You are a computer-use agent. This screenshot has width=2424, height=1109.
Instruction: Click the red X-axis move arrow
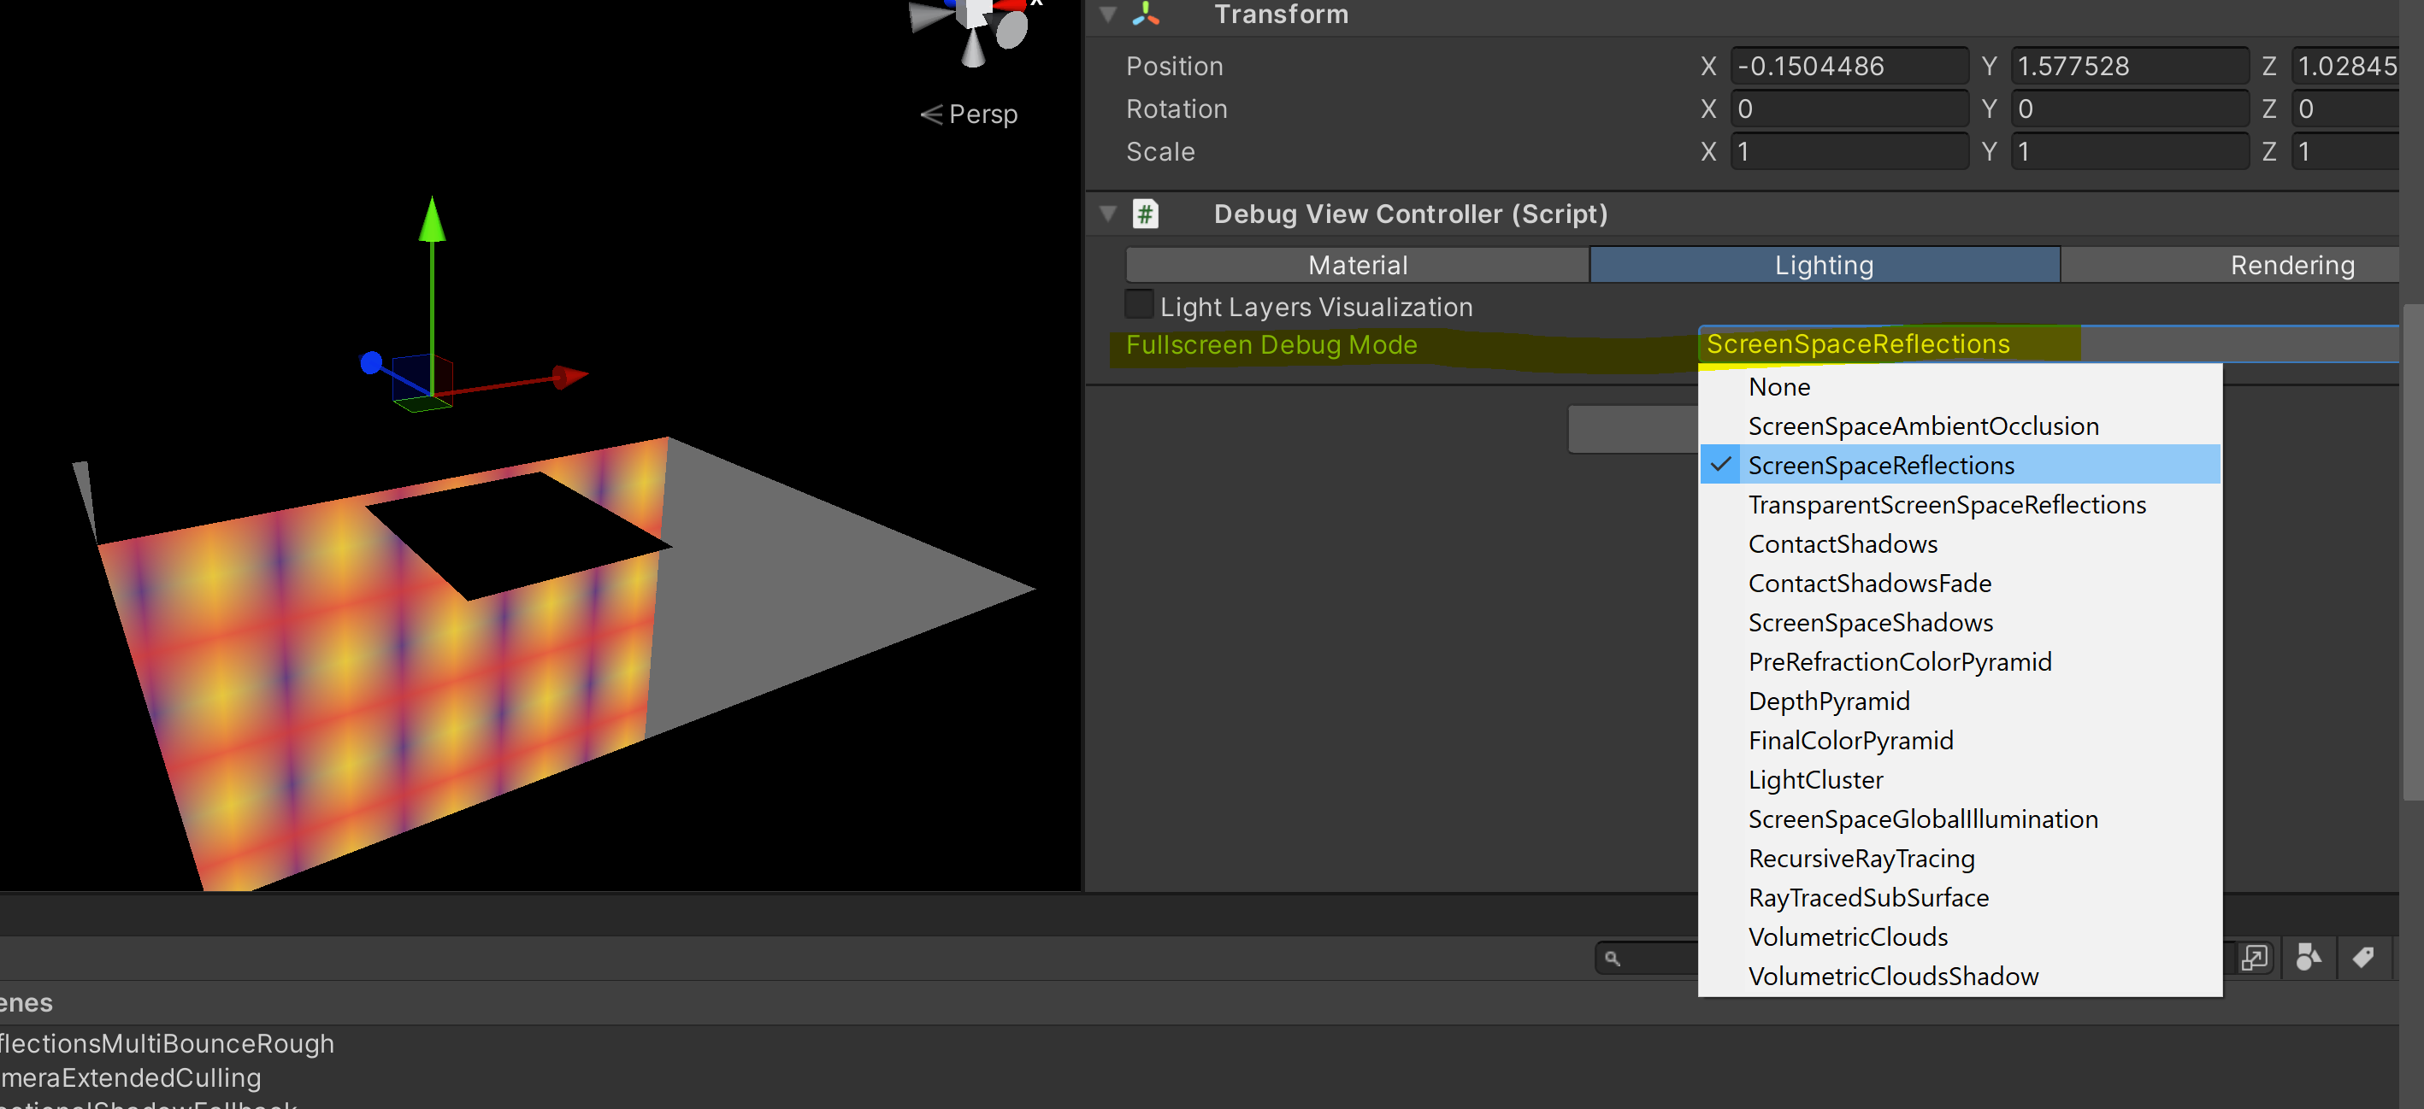569,376
